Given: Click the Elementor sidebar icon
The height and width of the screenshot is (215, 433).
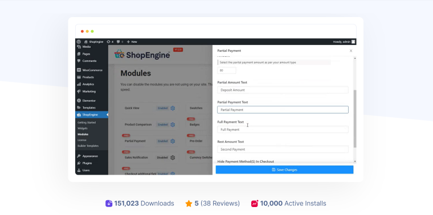Looking at the screenshot, I should tap(79, 101).
